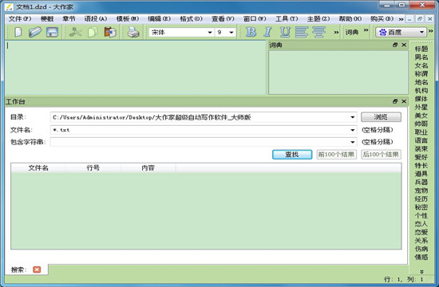Click the 浏览 browse button
439x287 pixels.
click(x=381, y=117)
